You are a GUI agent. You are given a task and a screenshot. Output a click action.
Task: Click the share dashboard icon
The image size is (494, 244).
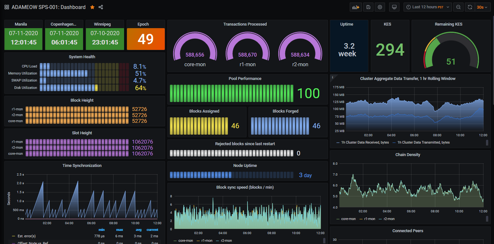pos(101,7)
